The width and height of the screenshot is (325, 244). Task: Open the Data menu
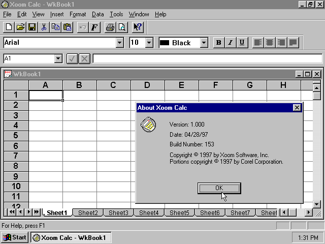[x=98, y=14]
